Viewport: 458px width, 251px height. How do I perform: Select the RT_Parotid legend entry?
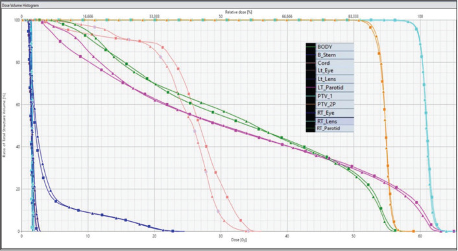tap(335, 128)
